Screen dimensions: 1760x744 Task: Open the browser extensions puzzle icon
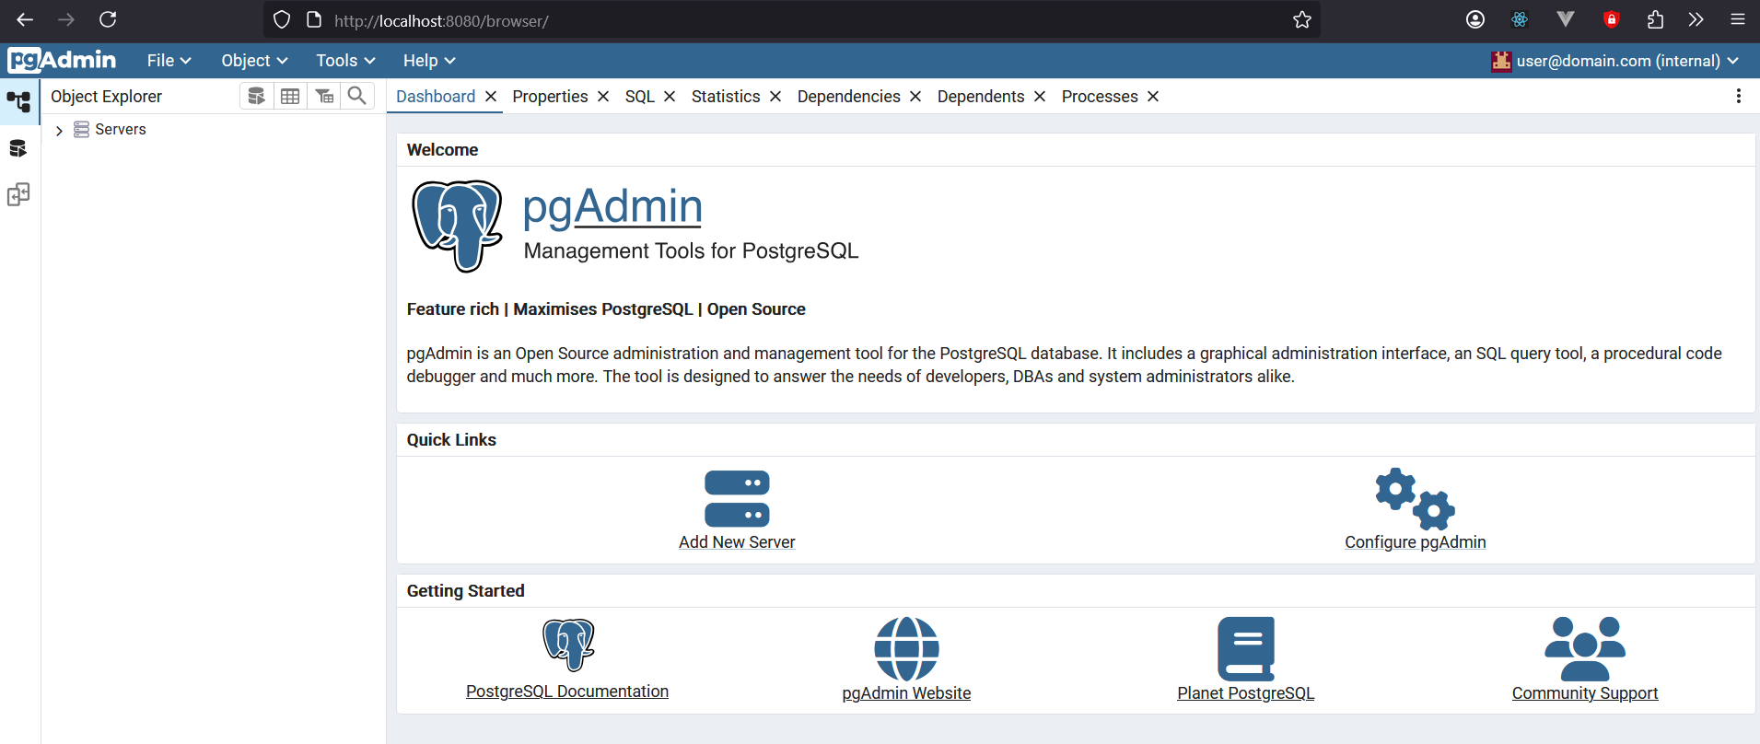coord(1655,19)
